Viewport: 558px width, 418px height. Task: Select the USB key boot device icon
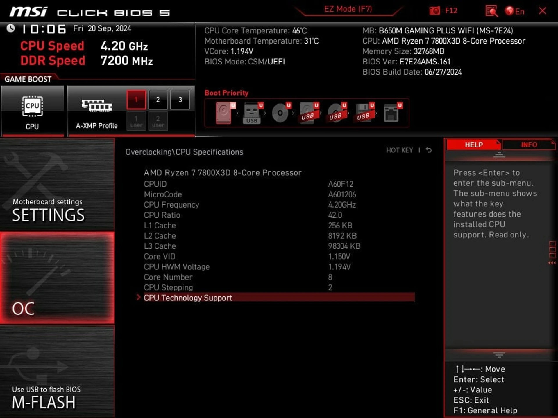coord(253,113)
